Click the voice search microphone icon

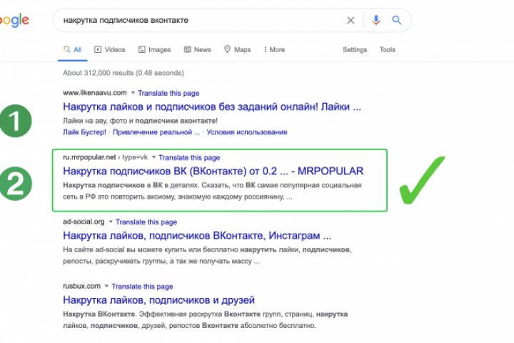coord(376,21)
